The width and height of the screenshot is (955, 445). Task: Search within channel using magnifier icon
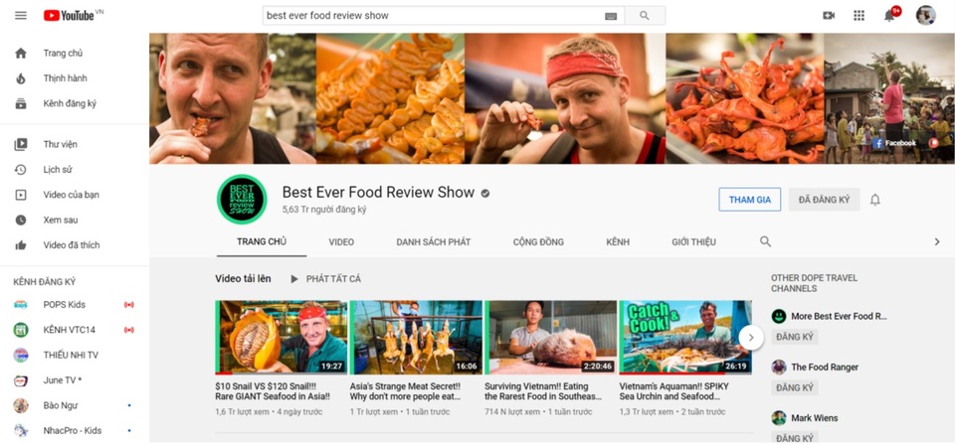[x=766, y=242]
